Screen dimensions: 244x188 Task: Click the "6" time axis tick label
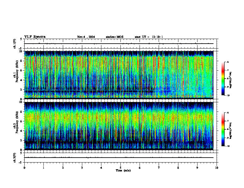140,168
